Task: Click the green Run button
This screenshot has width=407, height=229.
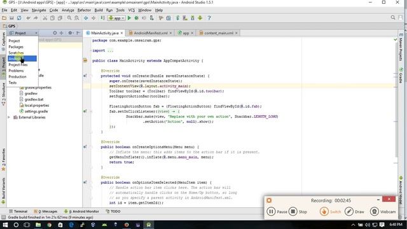Action: pos(129,18)
